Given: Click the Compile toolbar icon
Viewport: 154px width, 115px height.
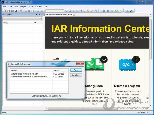Looking at the screenshot, I should coord(104,11).
